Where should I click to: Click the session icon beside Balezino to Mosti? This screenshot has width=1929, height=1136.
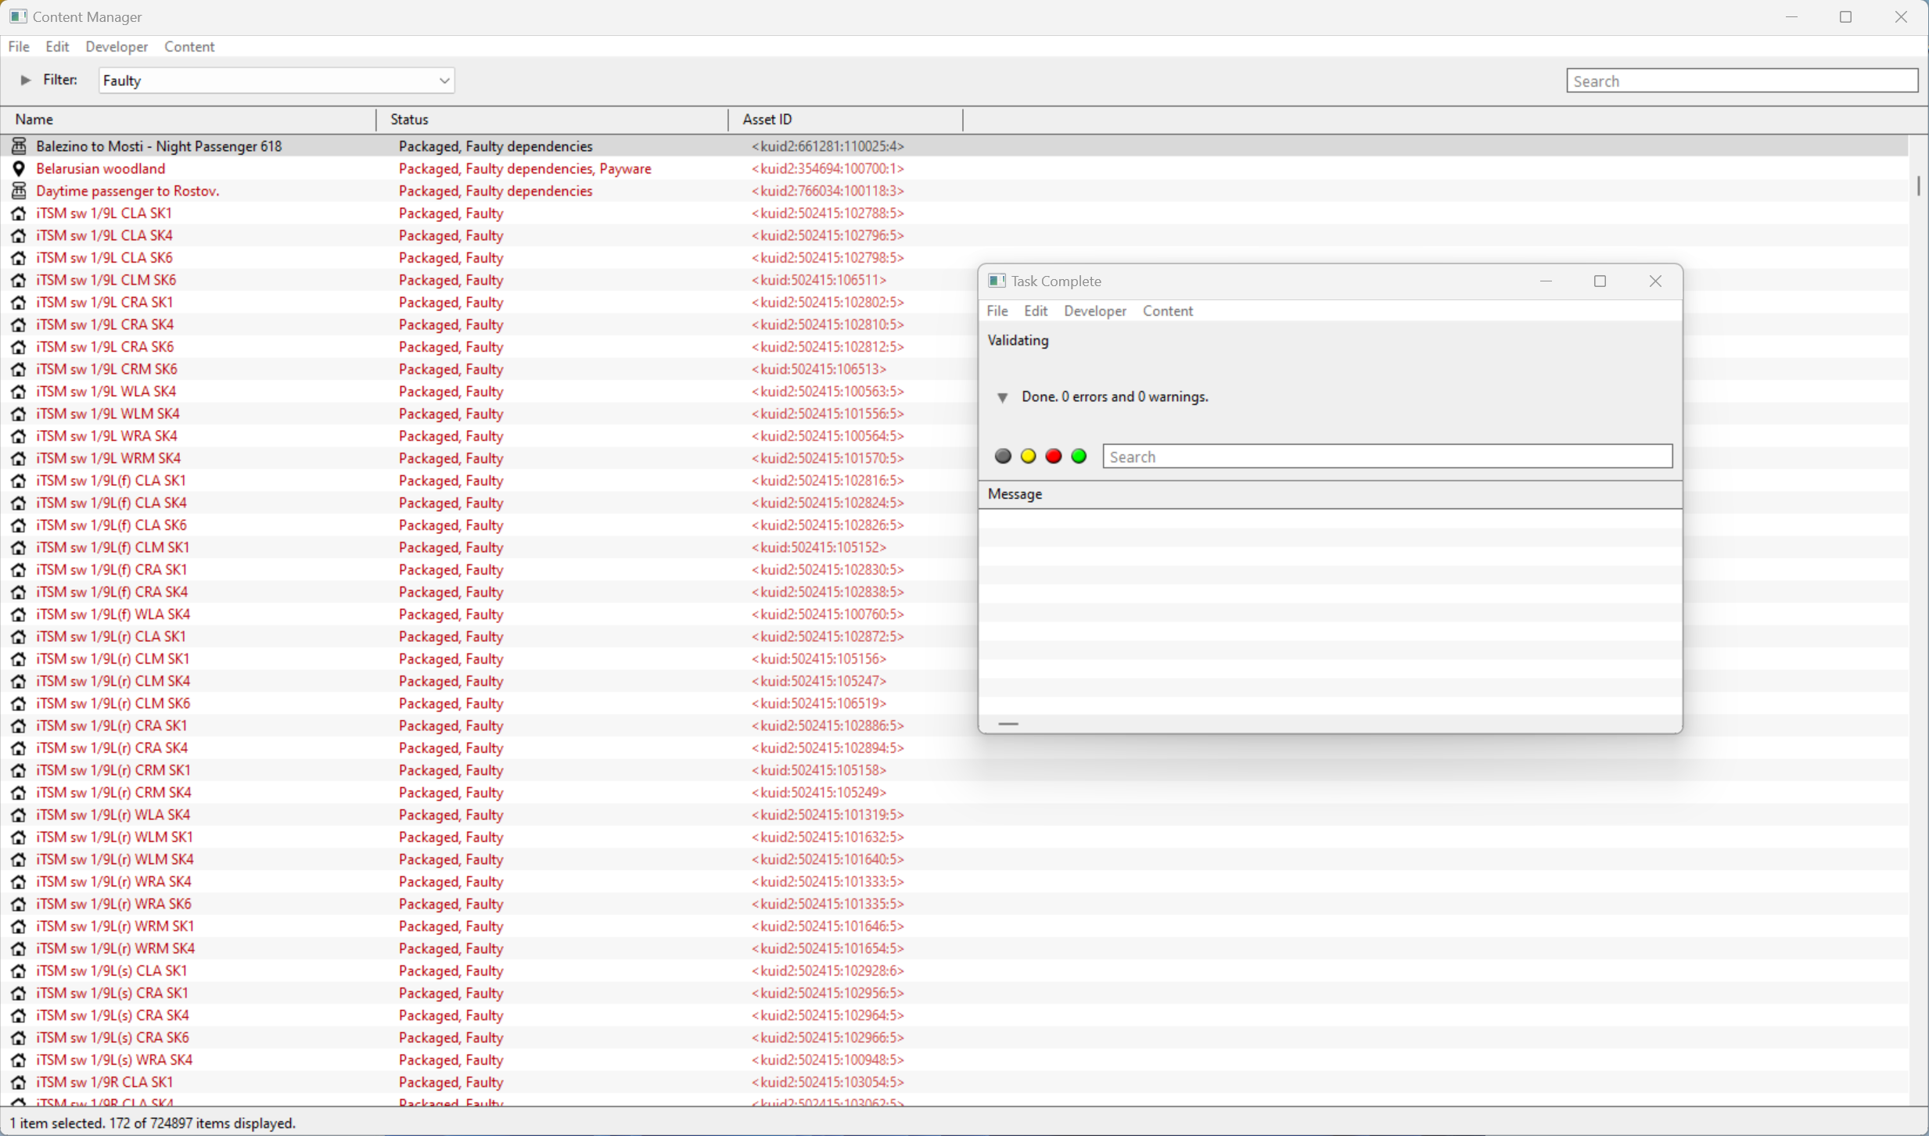pyautogui.click(x=19, y=146)
